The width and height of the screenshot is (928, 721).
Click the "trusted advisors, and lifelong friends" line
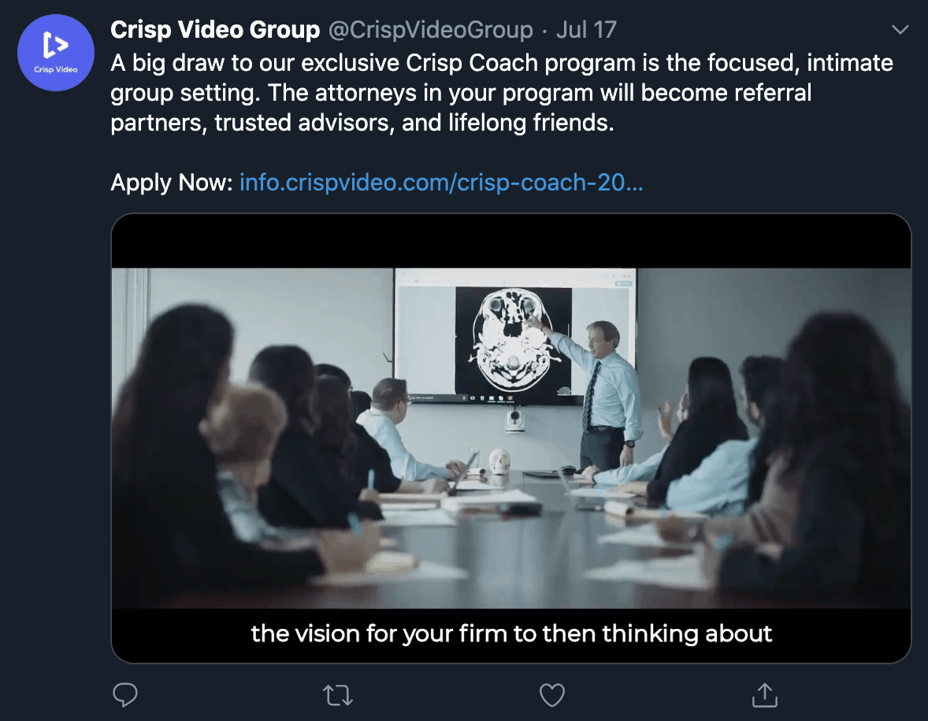pos(362,124)
